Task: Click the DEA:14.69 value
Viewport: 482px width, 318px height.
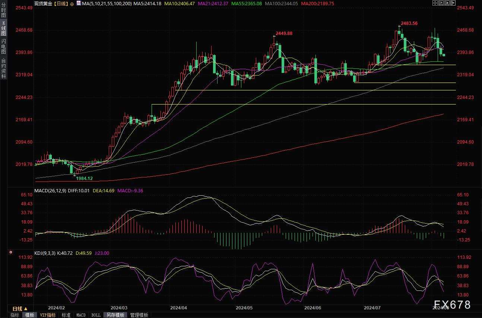Action: click(x=104, y=191)
